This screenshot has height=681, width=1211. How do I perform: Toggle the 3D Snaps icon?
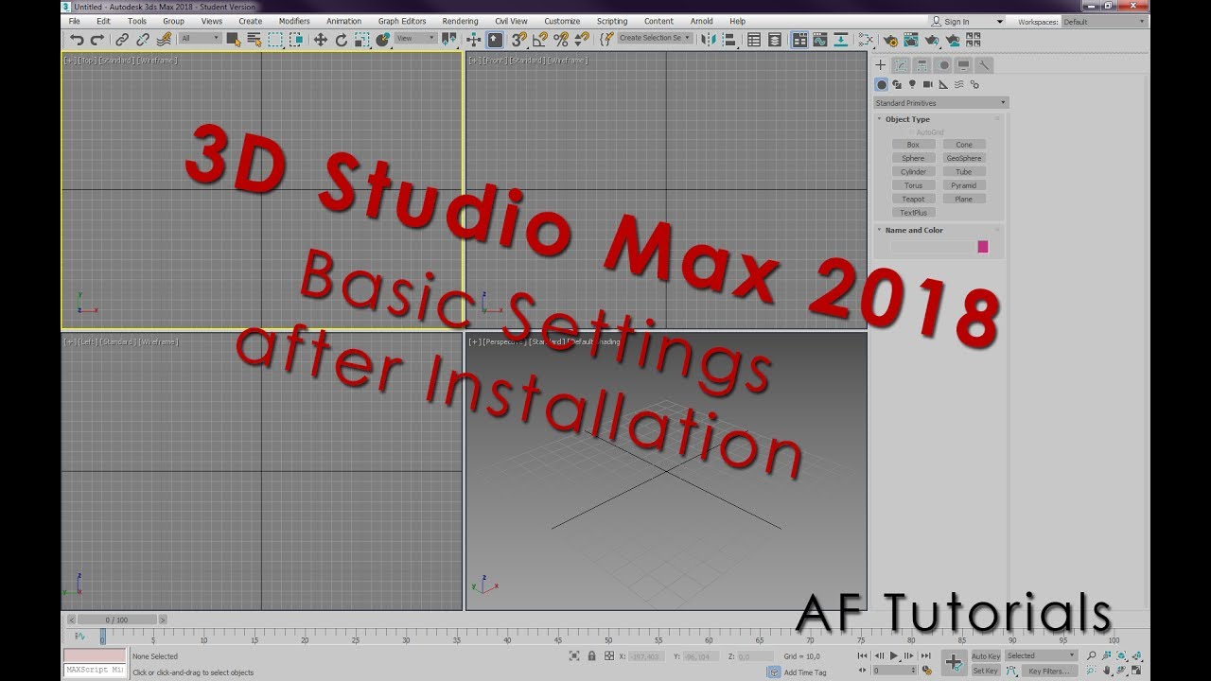point(519,40)
